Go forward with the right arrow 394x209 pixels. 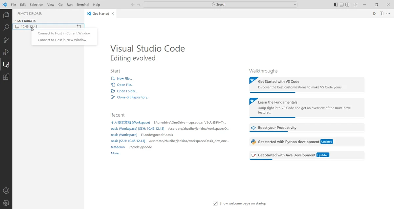[139, 5]
